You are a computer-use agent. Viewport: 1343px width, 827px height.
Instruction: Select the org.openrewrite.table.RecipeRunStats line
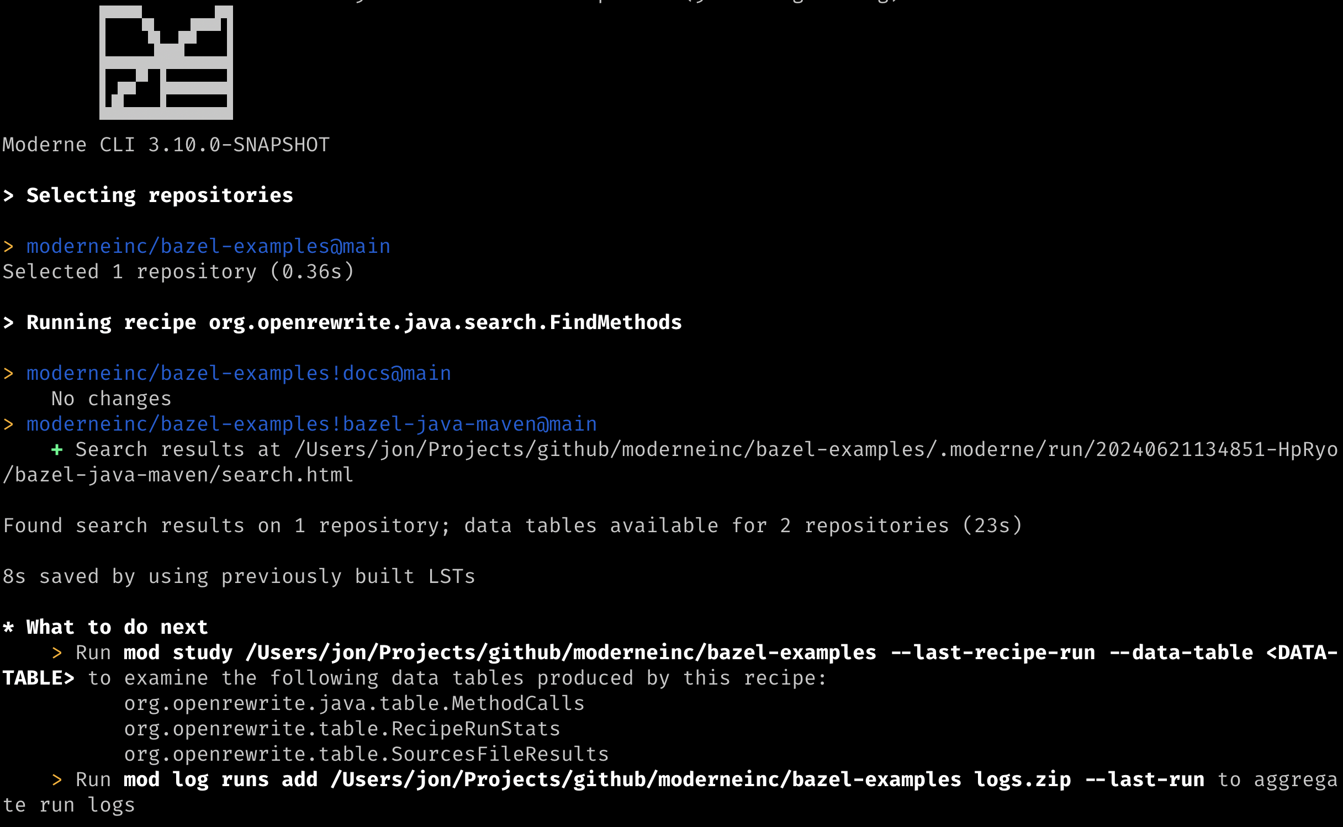(x=342, y=729)
